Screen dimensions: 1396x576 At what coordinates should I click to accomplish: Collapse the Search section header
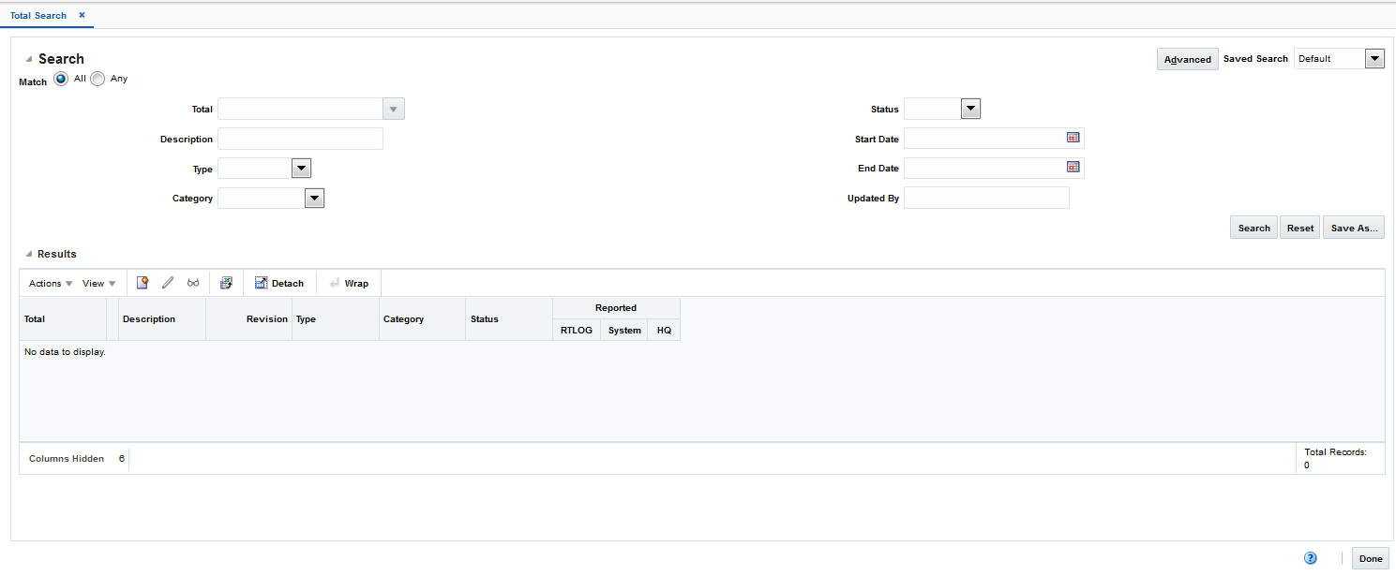click(28, 58)
